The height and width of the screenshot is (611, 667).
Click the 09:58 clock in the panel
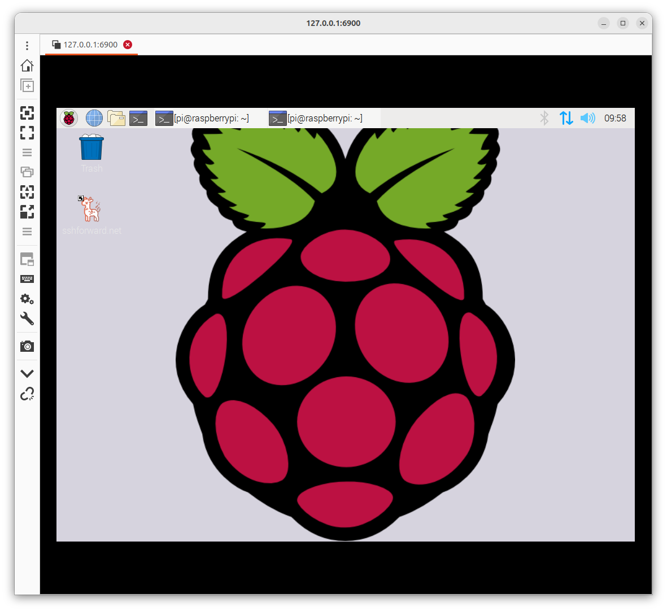615,118
